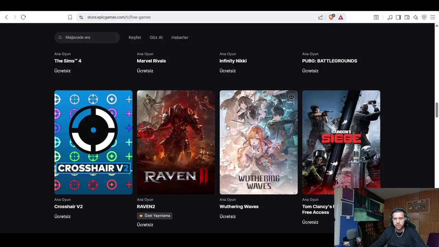439x247 pixels.
Task: Click the magnifier icon in store search
Action: click(x=60, y=37)
